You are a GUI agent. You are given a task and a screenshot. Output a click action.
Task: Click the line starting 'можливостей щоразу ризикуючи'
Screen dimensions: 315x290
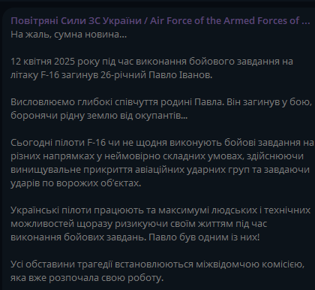pos(139,224)
